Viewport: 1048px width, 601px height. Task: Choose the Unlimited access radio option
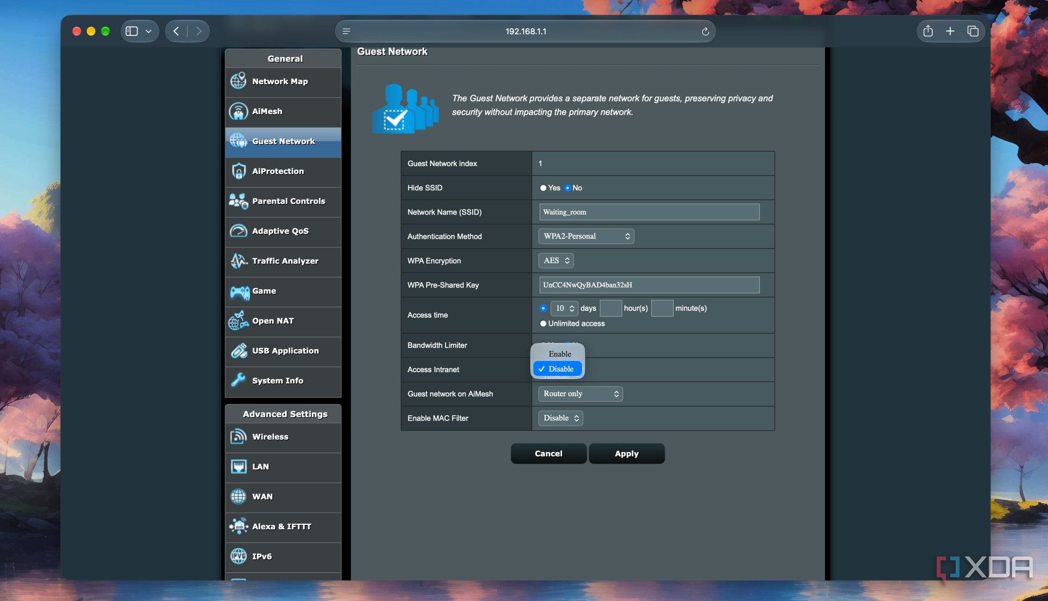543,324
